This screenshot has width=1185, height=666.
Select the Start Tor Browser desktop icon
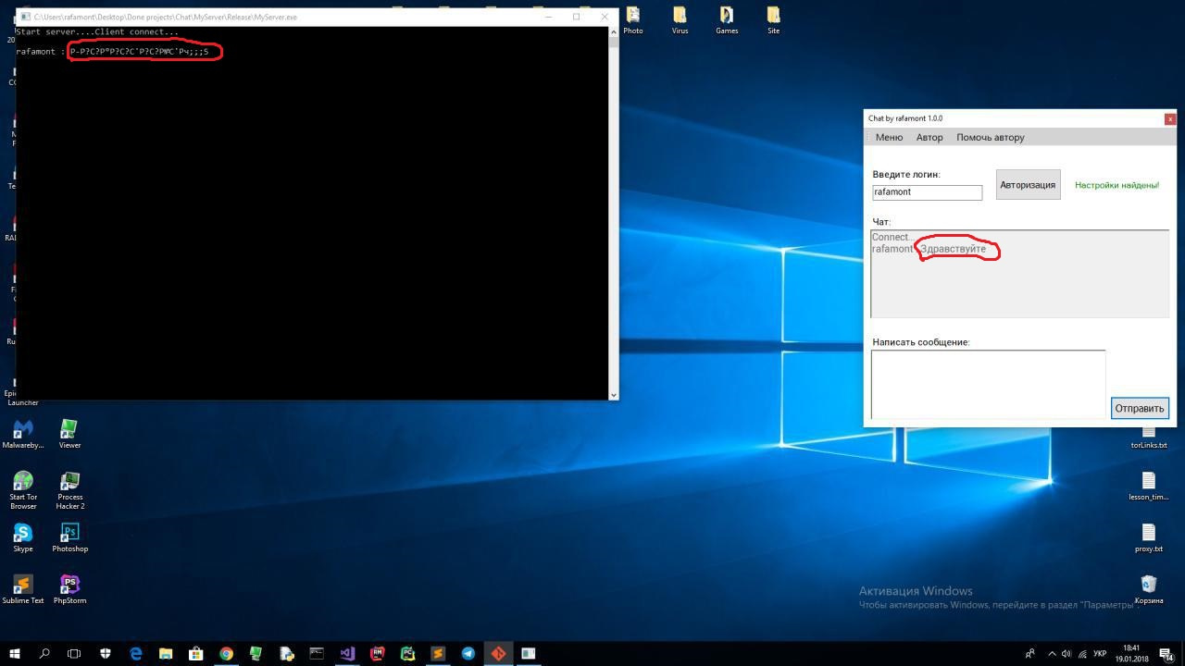tap(23, 490)
